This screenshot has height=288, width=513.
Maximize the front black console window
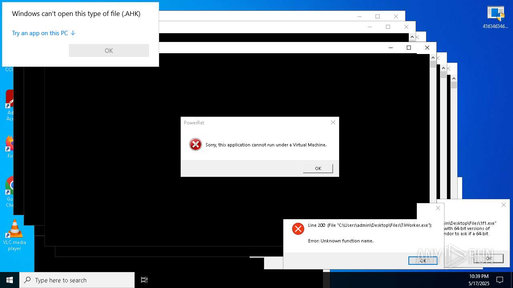pos(409,48)
